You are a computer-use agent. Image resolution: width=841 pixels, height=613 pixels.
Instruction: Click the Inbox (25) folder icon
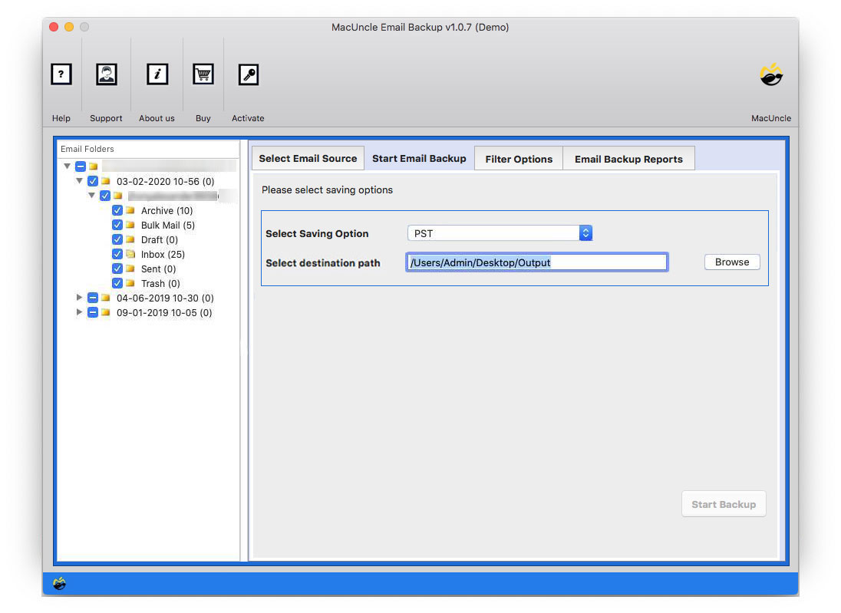(130, 254)
